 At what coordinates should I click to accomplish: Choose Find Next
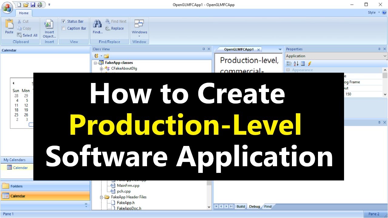[116, 21]
